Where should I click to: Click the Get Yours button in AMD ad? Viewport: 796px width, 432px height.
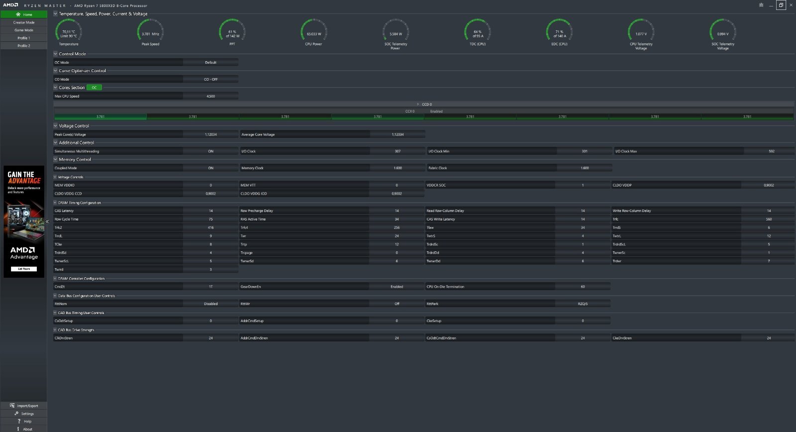[24, 269]
